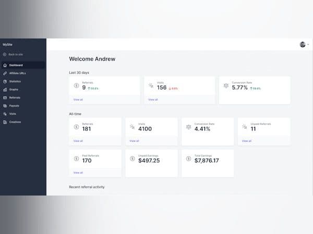Screen dimensions: 313x234
Task: Click dollar icon on Total Earnings card
Action: tap(188, 159)
